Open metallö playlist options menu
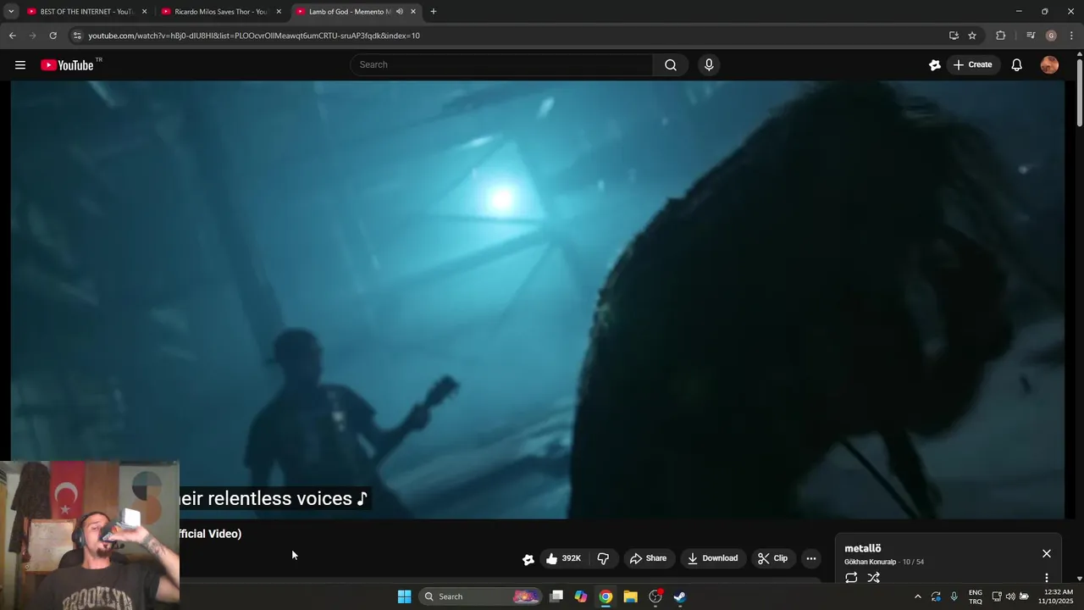1084x610 pixels. click(x=1047, y=578)
